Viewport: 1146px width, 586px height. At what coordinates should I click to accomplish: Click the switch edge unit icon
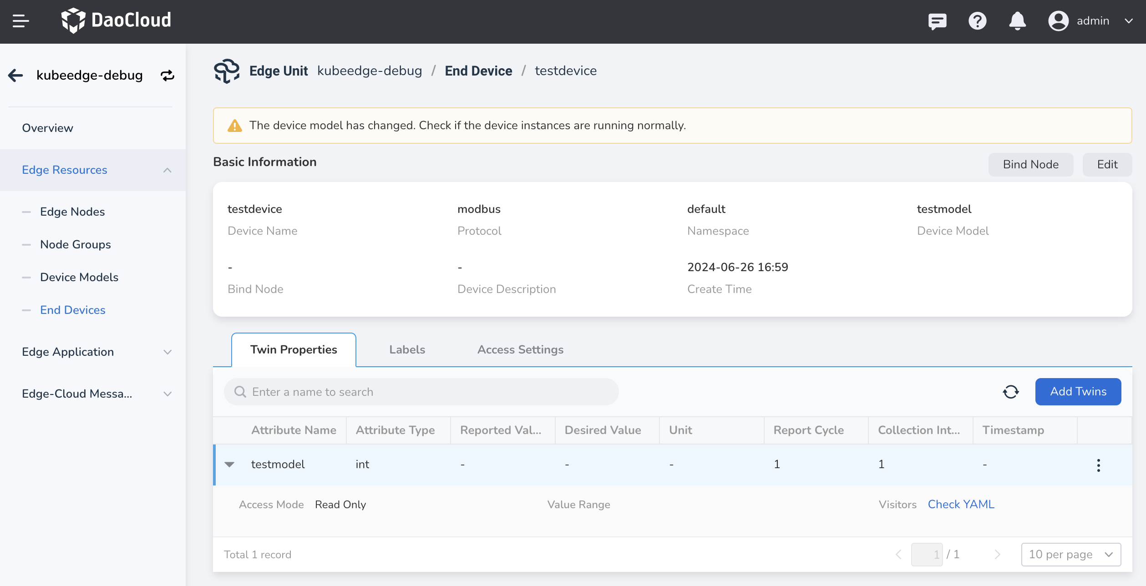[167, 76]
